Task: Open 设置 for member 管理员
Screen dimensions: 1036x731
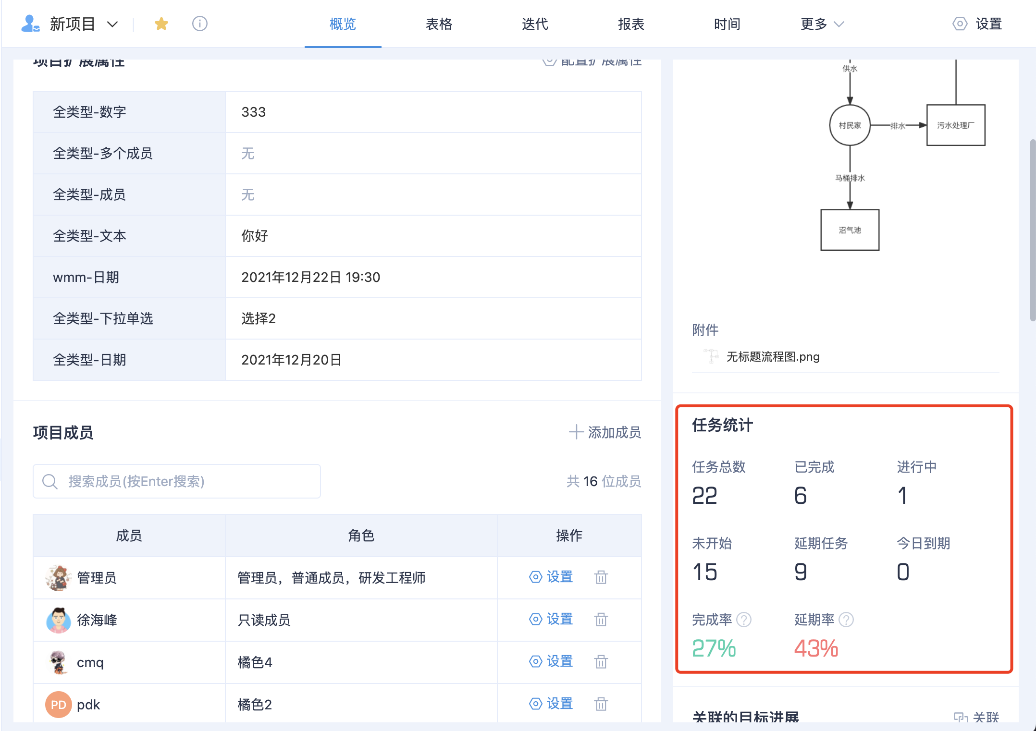Action: click(551, 577)
